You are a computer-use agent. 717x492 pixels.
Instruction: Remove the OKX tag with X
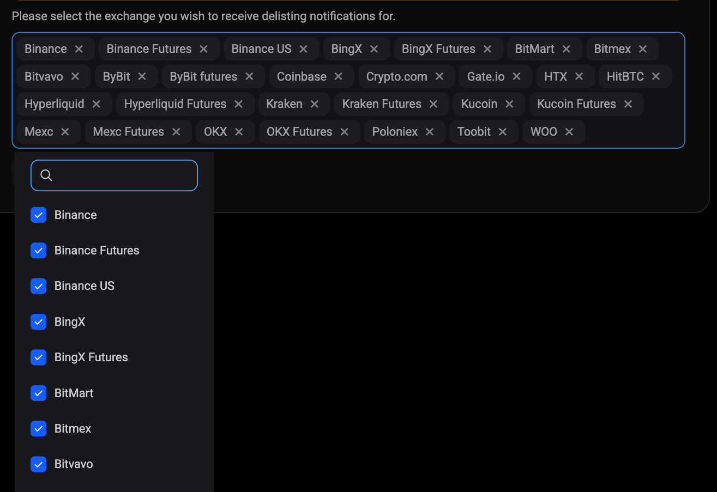click(239, 132)
